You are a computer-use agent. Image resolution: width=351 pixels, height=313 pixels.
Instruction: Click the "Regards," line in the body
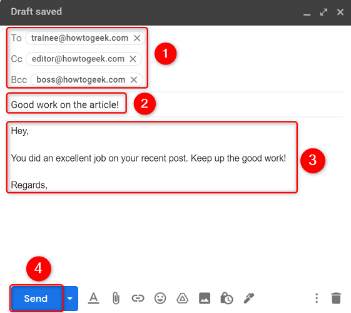[x=29, y=185]
